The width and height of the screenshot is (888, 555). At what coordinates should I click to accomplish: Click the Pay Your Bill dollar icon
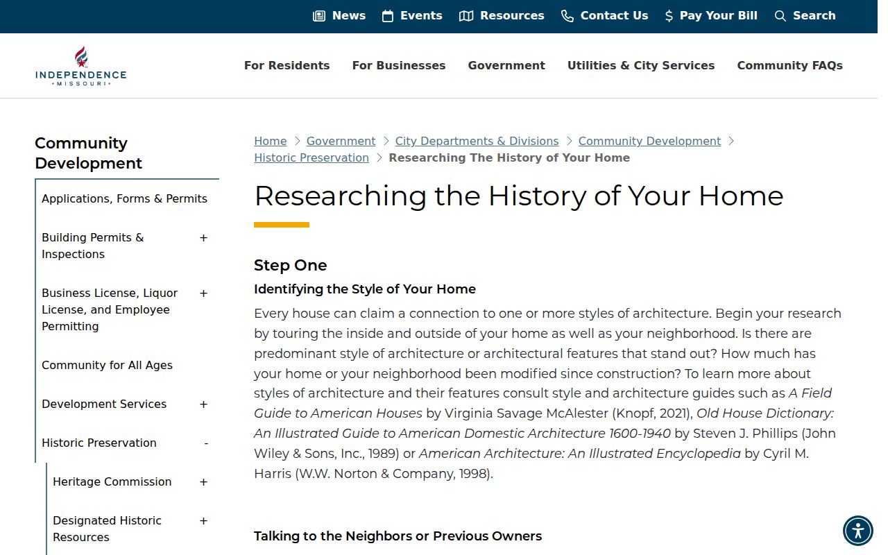(x=669, y=16)
